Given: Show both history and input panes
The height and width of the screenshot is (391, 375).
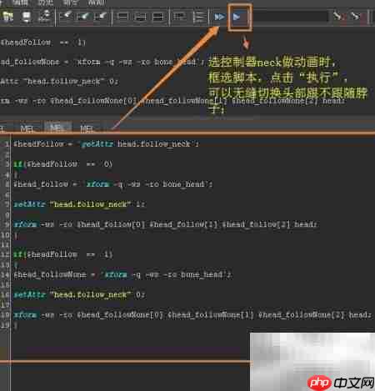Looking at the screenshot, I should pyautogui.click(x=157, y=17).
